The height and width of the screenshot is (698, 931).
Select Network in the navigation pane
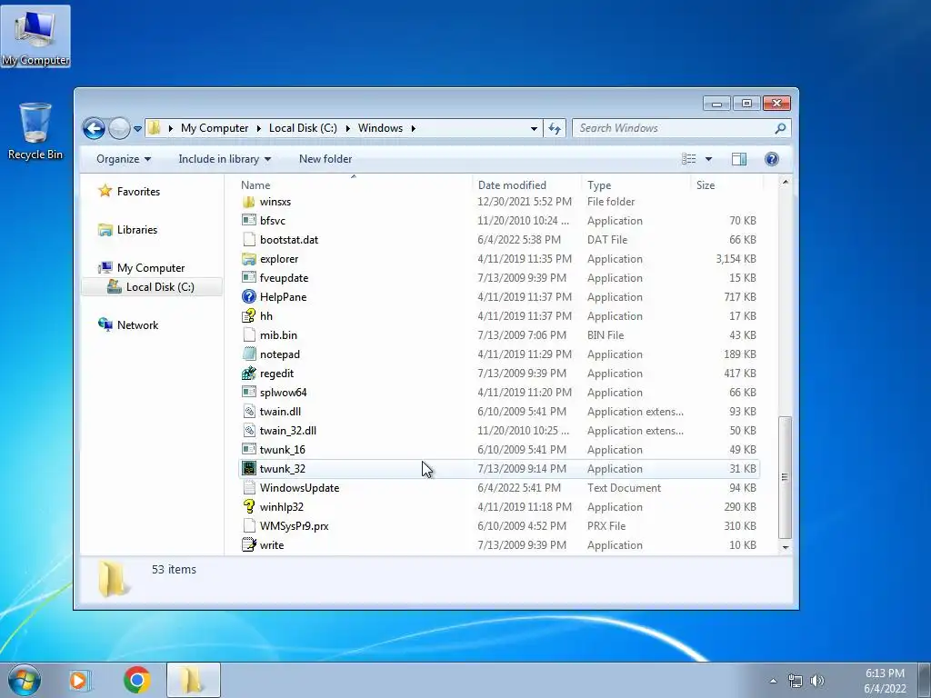tap(137, 325)
